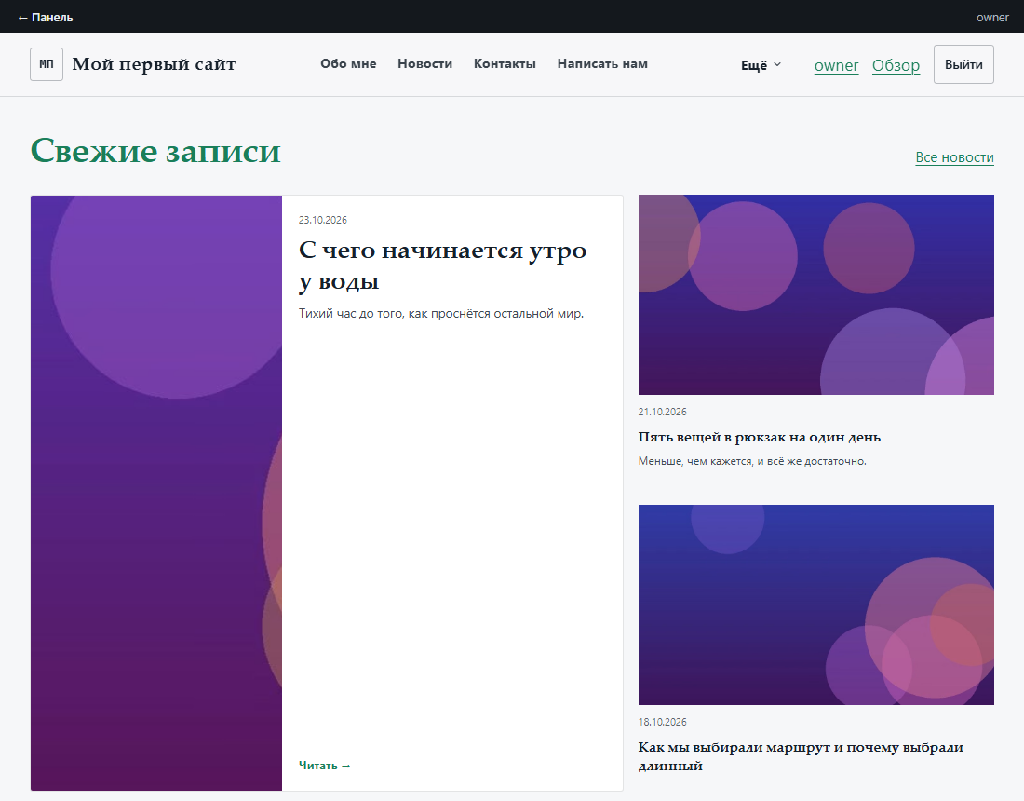
Task: Expand the Ещё dropdown menu
Action: coord(761,64)
